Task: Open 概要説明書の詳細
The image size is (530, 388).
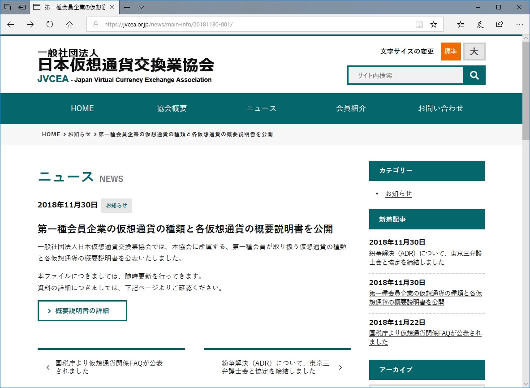Action: tap(82, 310)
